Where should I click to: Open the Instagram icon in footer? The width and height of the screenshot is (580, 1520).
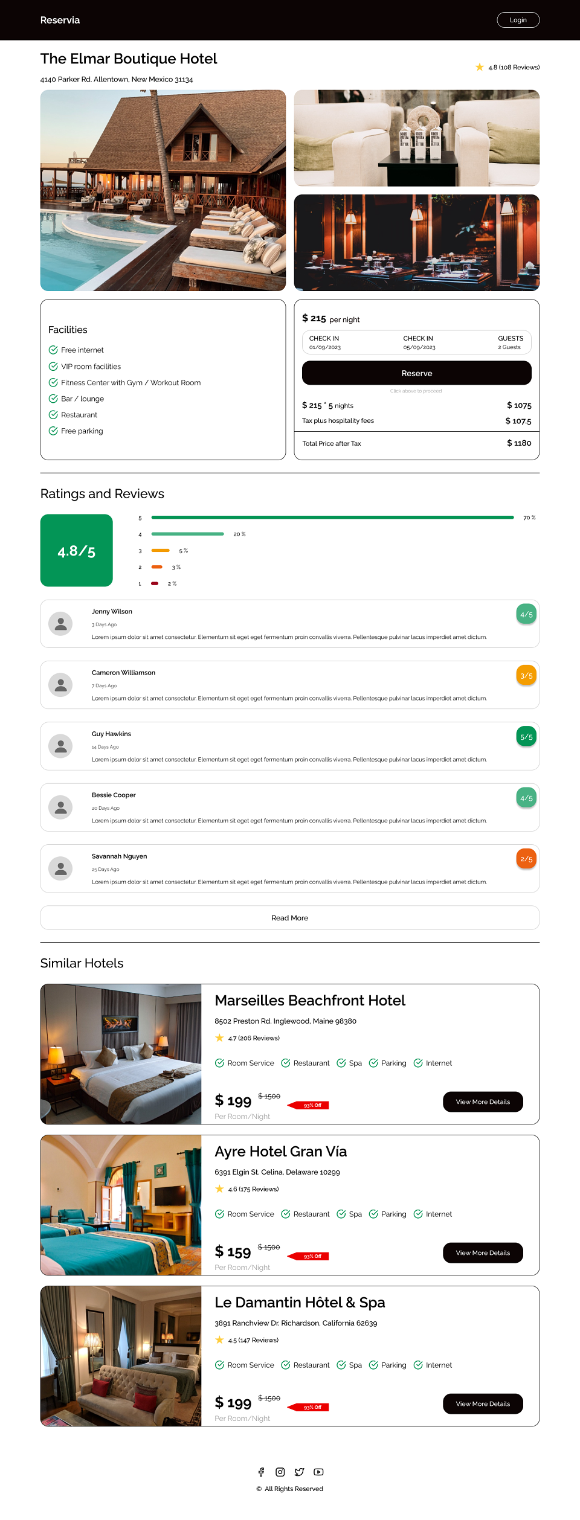point(280,1472)
